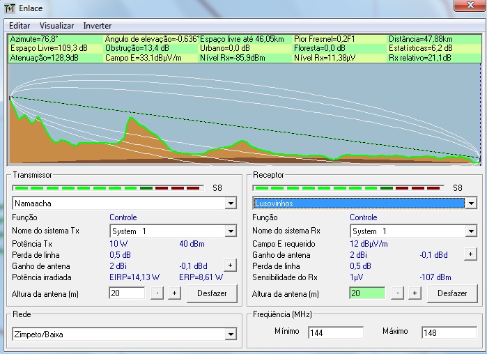Screen dimensions: 487x354
Task: Click the transmitter antenna height field
Action: coord(127,293)
